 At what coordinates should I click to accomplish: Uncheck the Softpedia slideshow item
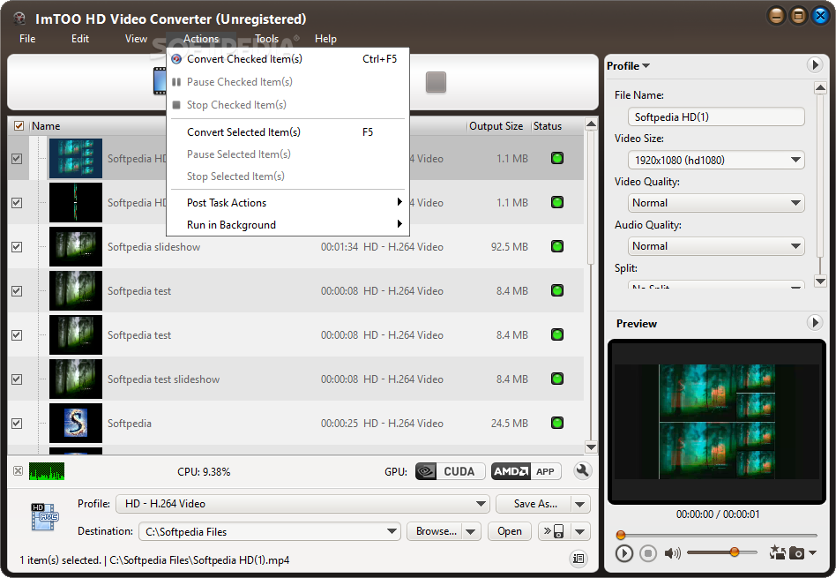17,246
